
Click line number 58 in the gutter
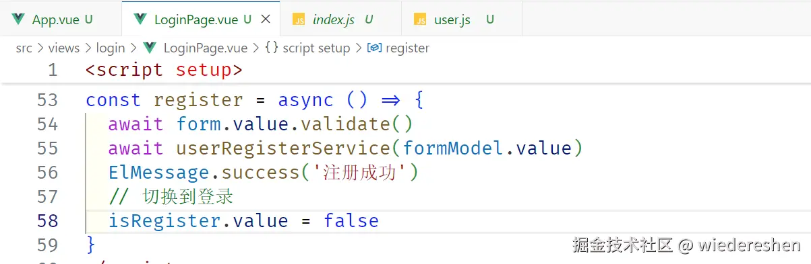[47, 221]
